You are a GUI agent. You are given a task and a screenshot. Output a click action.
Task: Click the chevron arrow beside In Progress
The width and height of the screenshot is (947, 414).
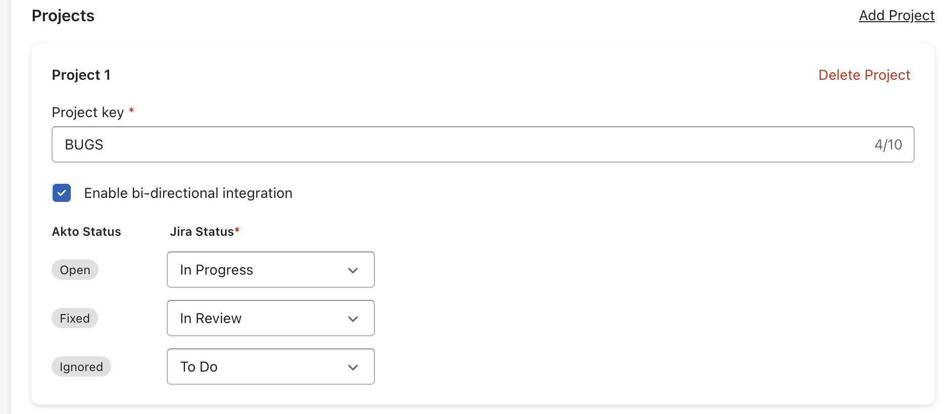point(353,271)
